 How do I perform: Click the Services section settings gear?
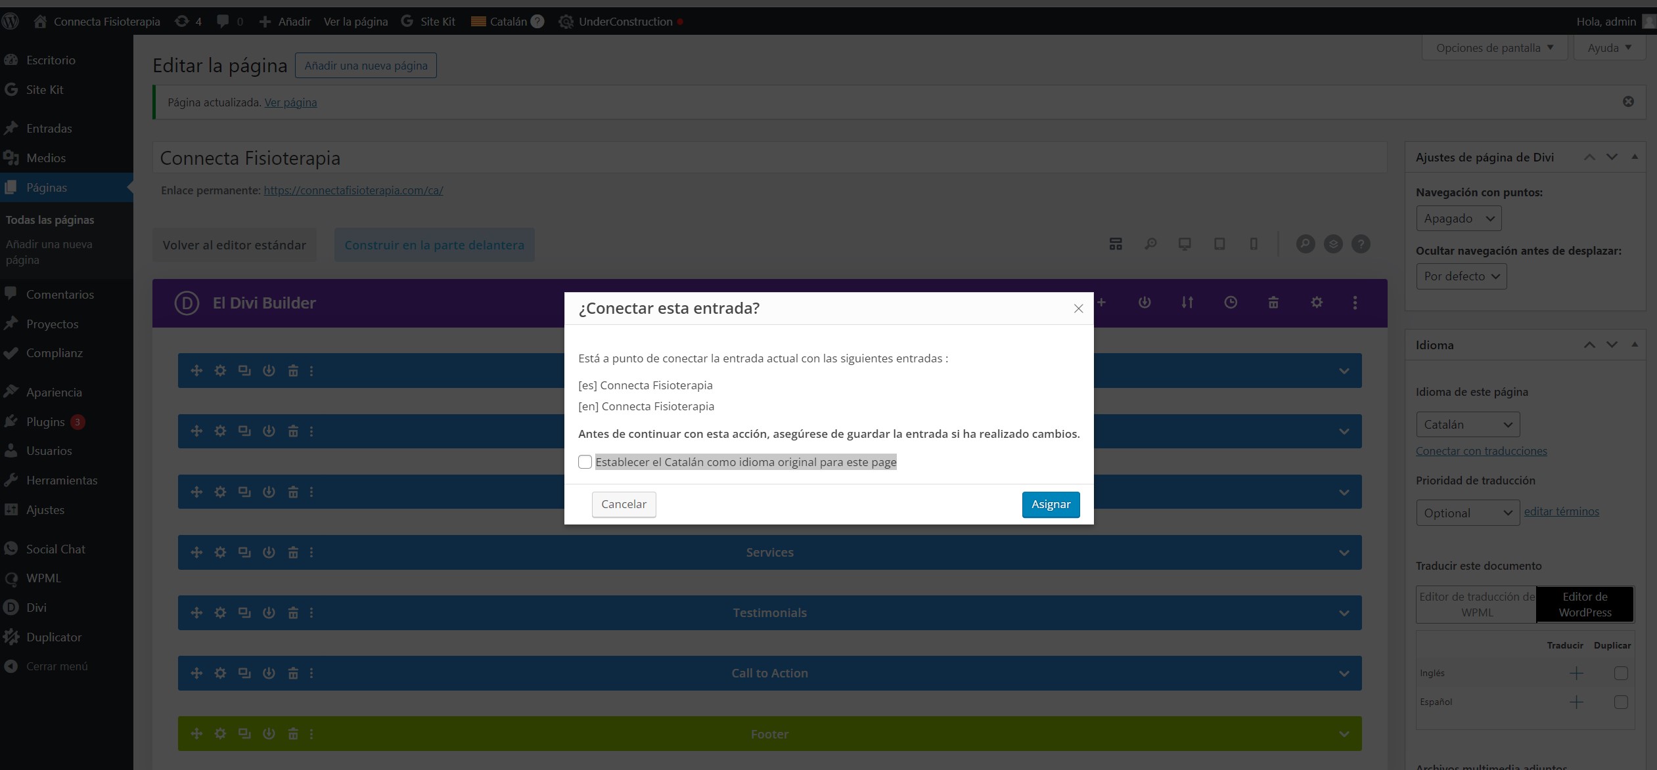coord(220,553)
